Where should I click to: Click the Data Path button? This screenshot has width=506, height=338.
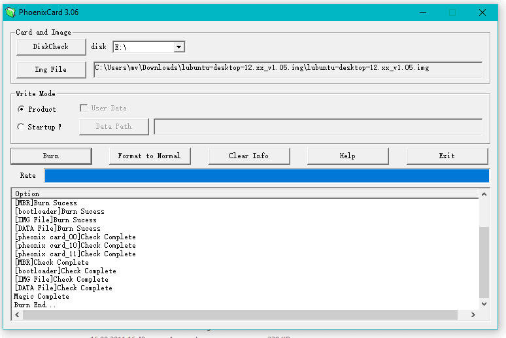(x=114, y=127)
